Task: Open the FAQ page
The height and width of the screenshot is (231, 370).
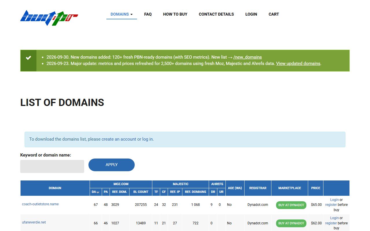Action: (x=148, y=14)
